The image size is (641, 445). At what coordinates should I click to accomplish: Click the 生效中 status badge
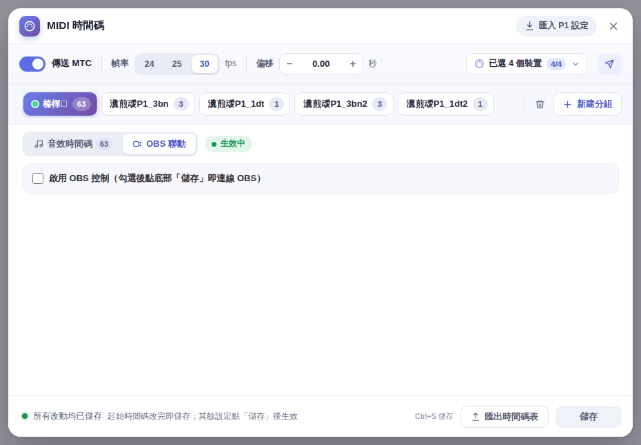click(x=229, y=144)
